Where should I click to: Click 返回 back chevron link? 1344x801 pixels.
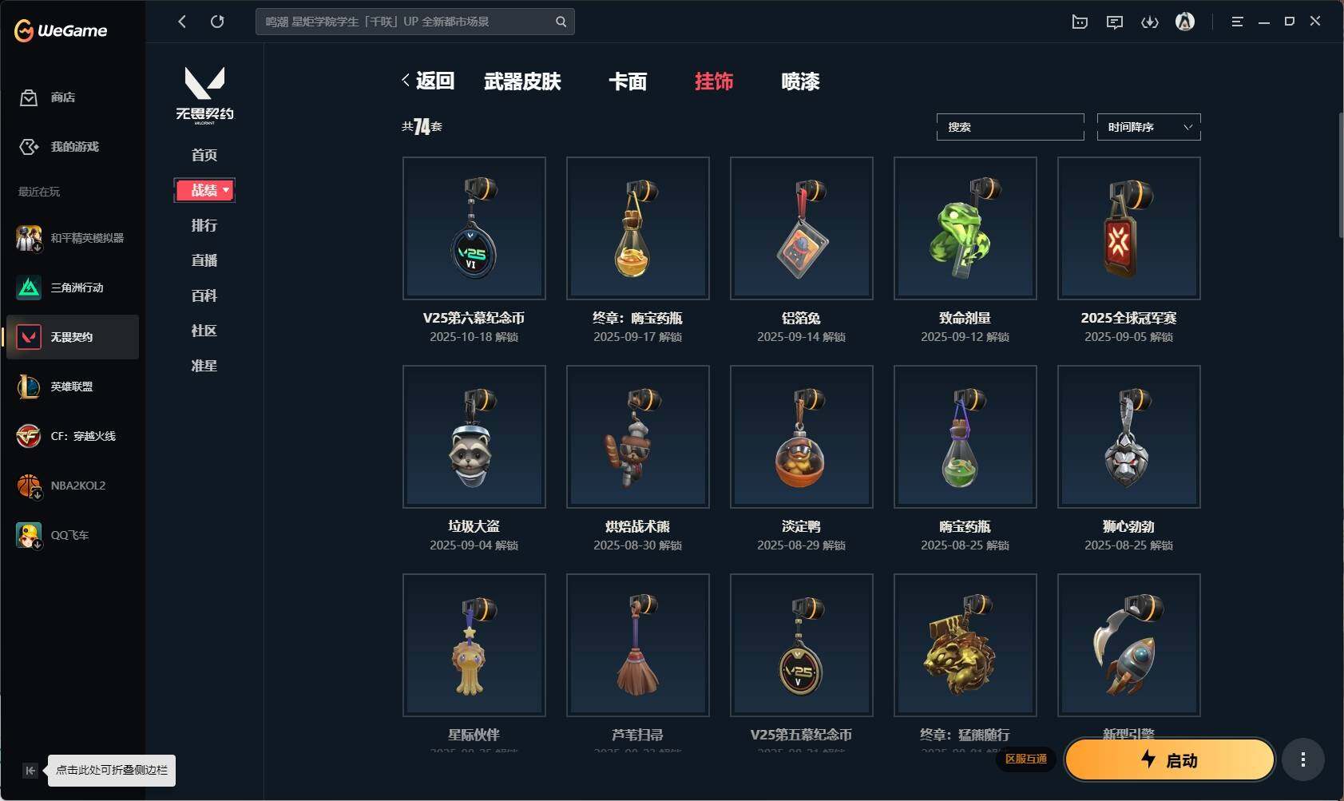coord(428,81)
